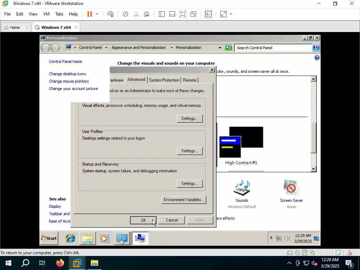This screenshot has height=270, width=360.
Task: Open Windows Explorer from Windows 7 taskbar
Action: pos(88,238)
